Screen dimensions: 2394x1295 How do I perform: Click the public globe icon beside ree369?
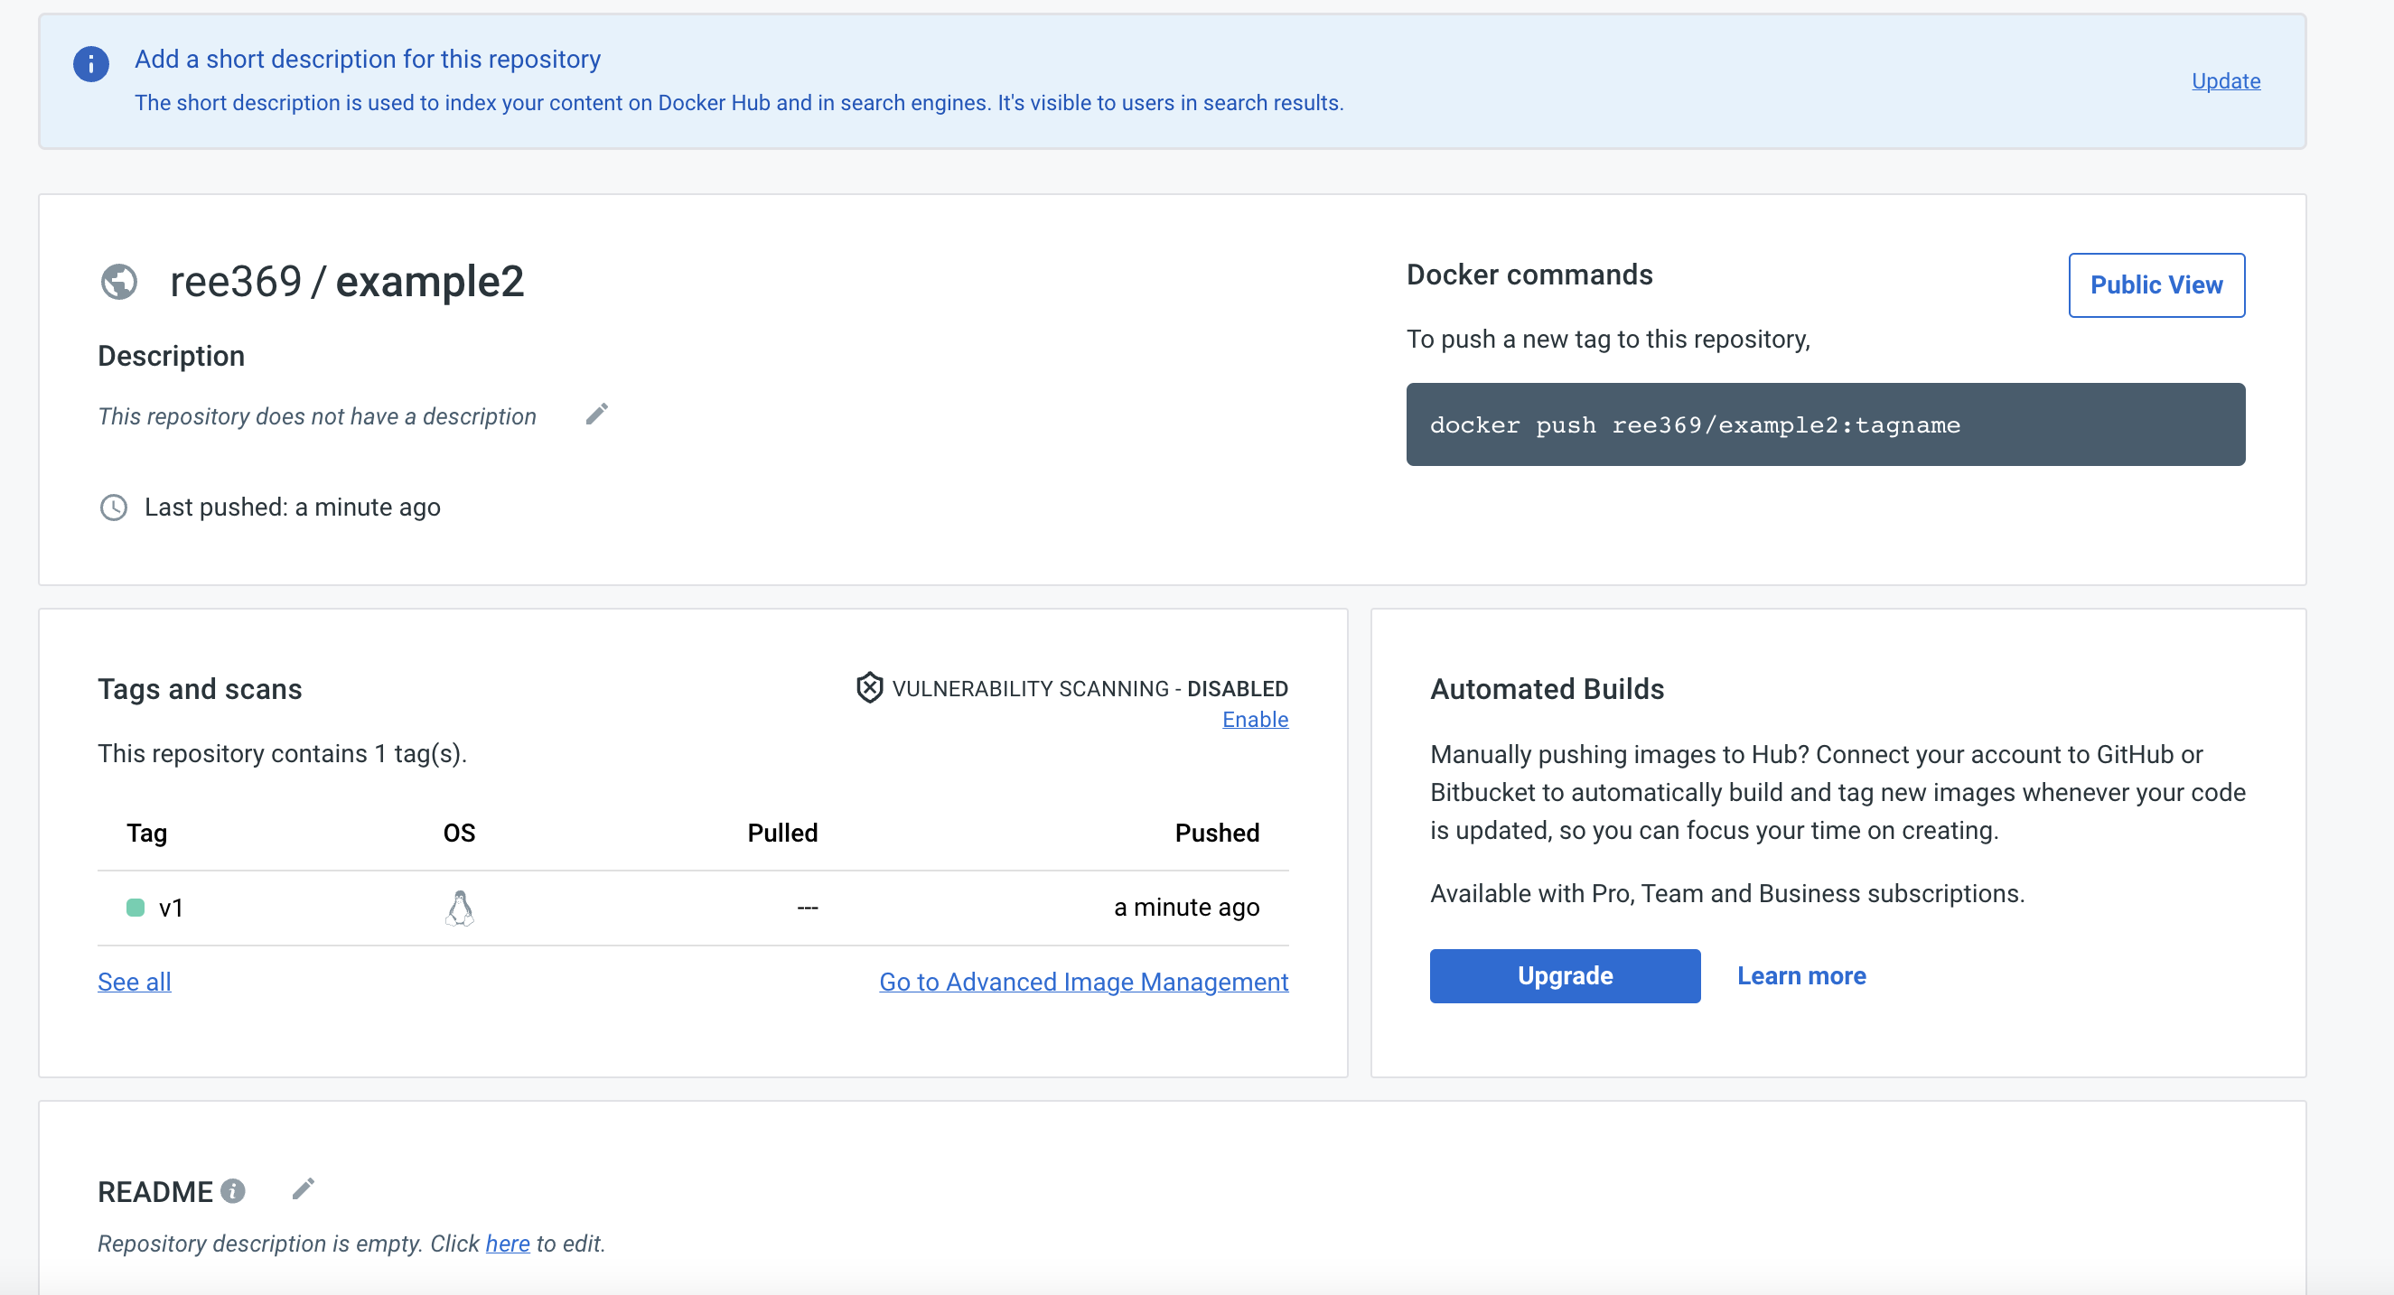coord(119,282)
